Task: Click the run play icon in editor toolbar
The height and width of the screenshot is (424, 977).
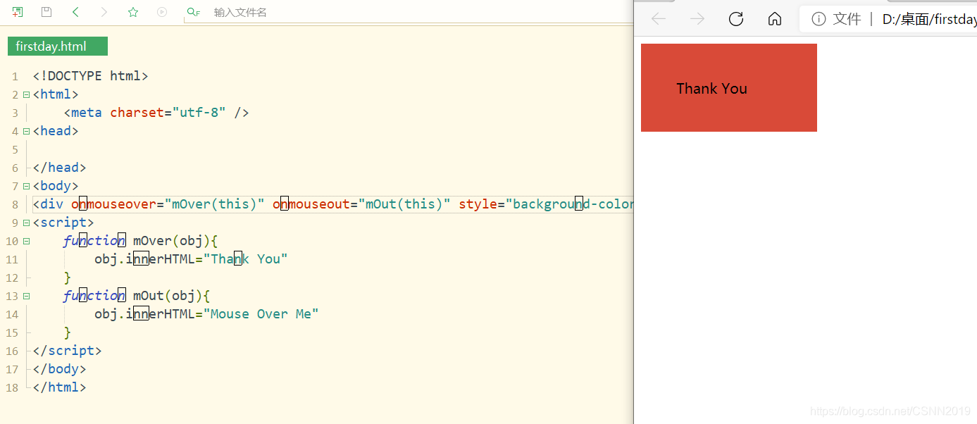Action: click(x=162, y=12)
